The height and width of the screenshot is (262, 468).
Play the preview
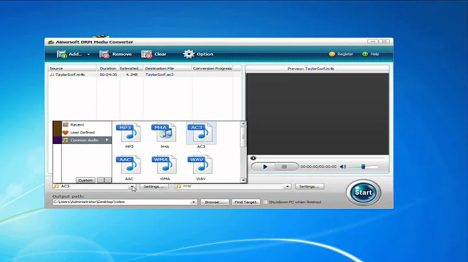pyautogui.click(x=265, y=167)
